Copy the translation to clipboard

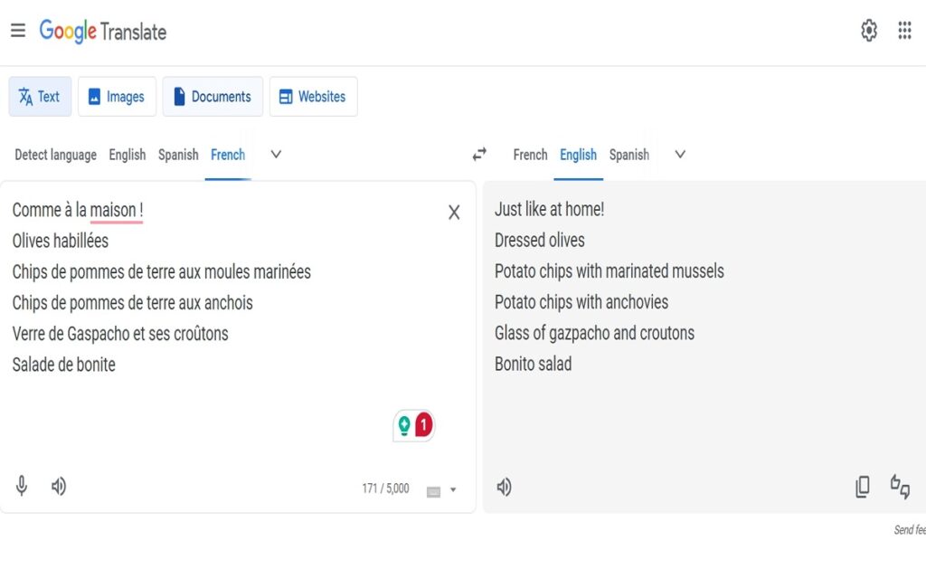click(x=863, y=487)
